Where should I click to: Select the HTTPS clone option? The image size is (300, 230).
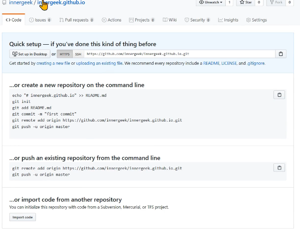(65, 54)
